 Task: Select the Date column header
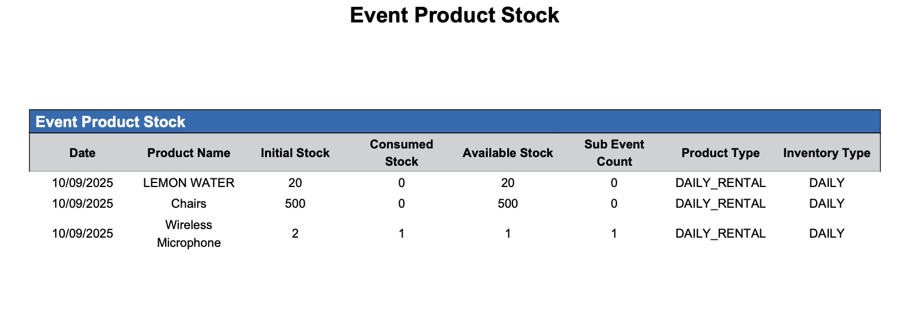[82, 153]
